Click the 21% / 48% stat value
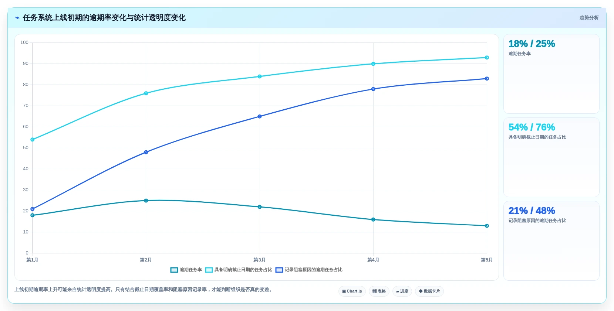The height and width of the screenshot is (311, 614). (532, 211)
